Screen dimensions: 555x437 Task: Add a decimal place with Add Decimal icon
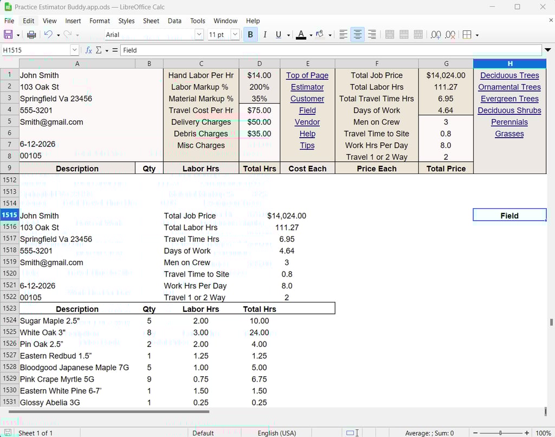[x=435, y=34]
